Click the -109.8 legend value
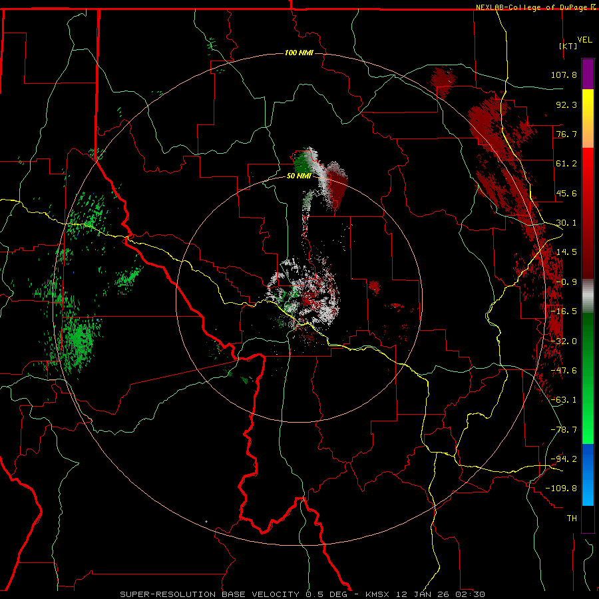This screenshot has width=599, height=599. tap(561, 489)
